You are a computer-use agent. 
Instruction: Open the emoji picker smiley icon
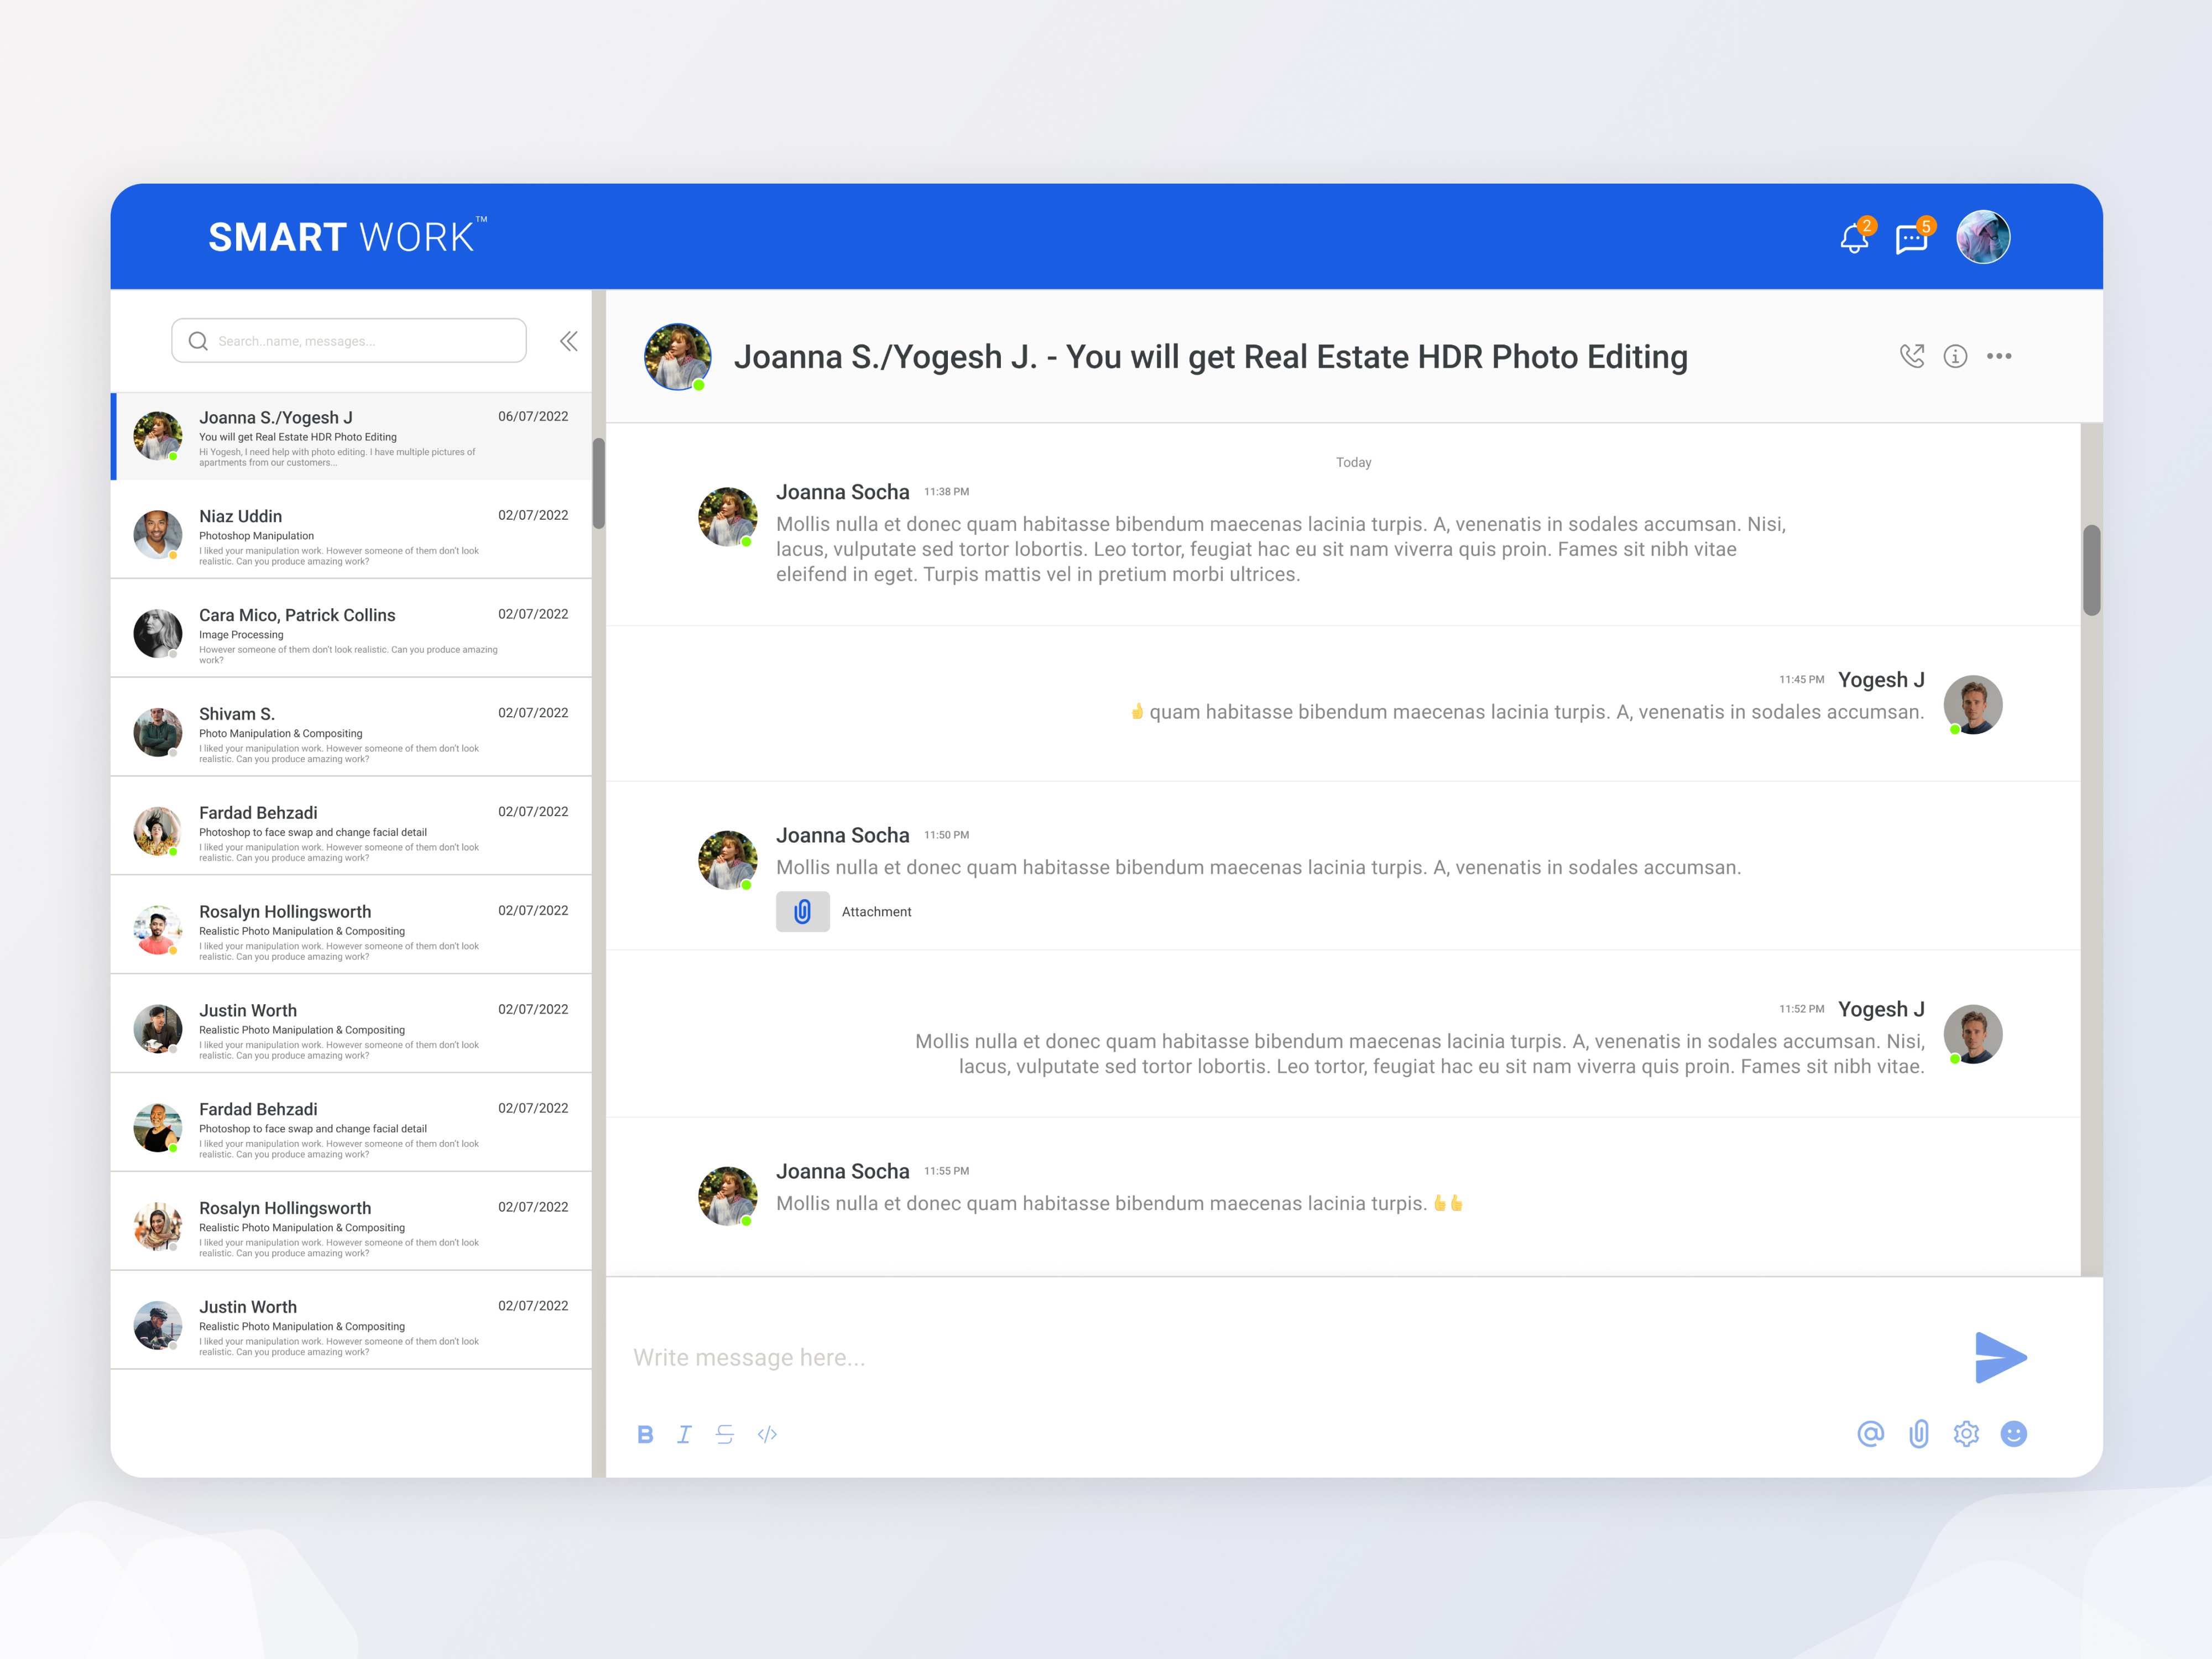point(2013,1434)
